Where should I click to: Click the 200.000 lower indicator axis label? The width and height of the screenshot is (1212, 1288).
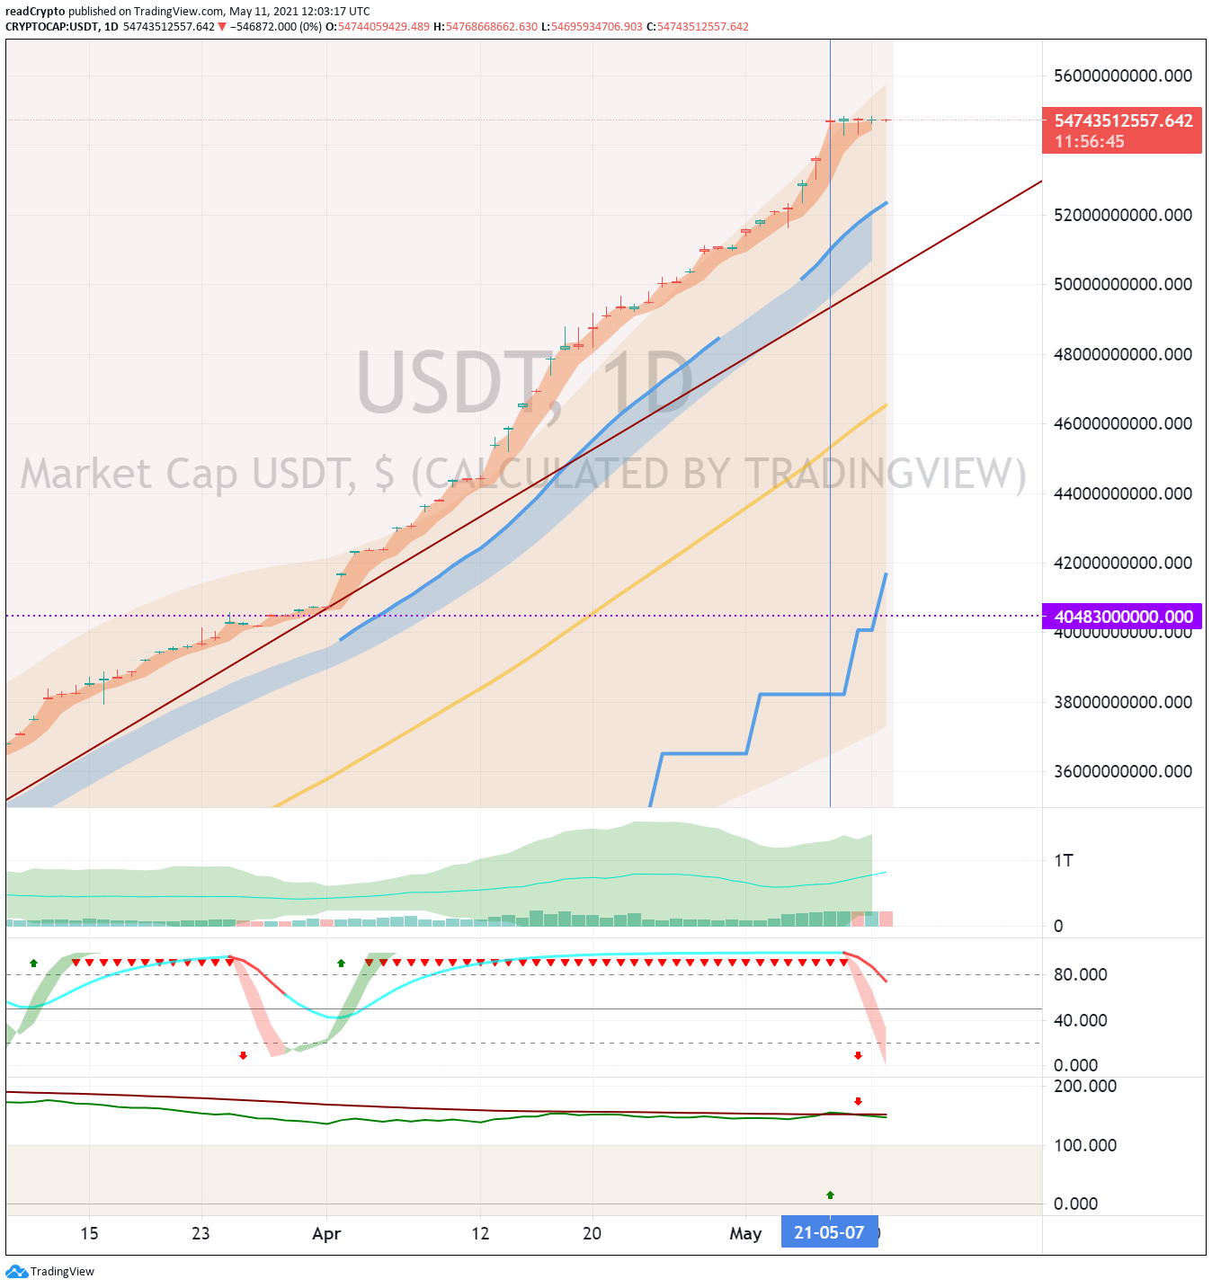(x=1085, y=1086)
